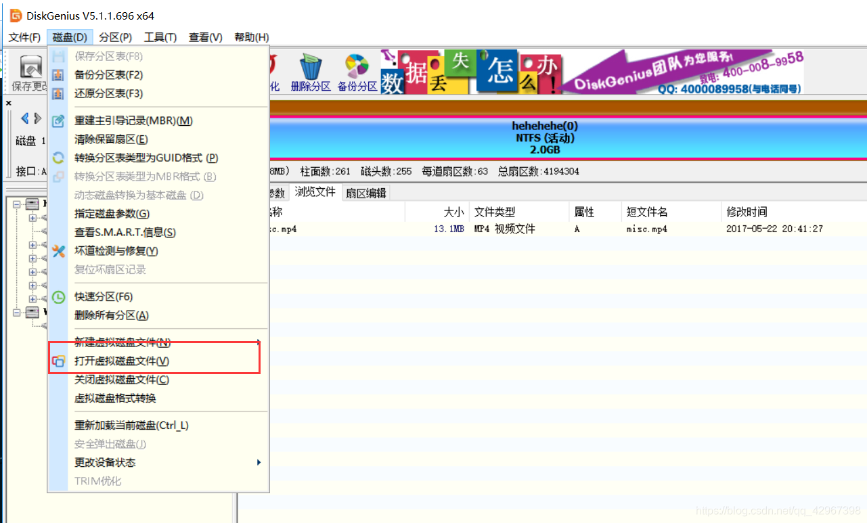Open the 查看(V) menu
Viewport: 867px width, 523px height.
pyautogui.click(x=206, y=37)
